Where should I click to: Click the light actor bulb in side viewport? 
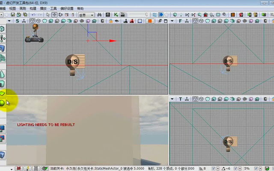(x=73, y=64)
